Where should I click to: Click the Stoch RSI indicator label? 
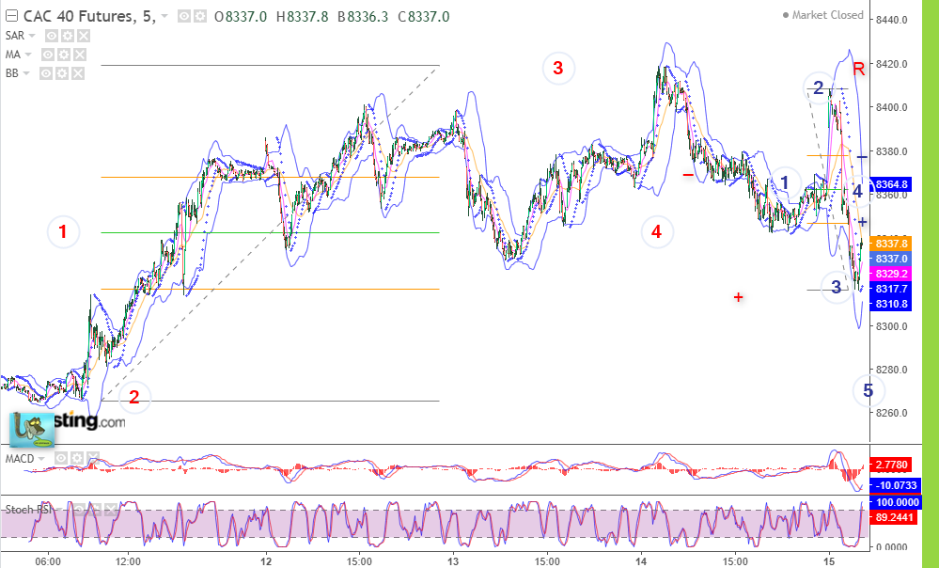29,510
